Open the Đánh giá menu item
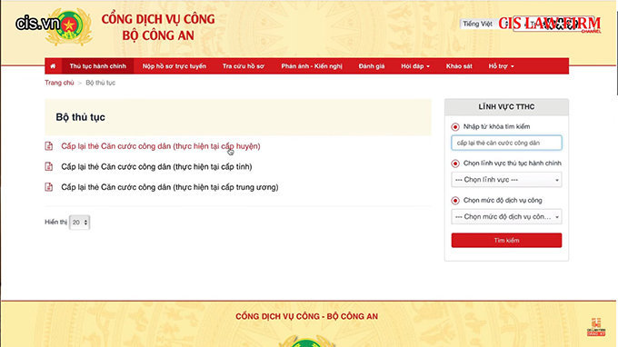Viewport: 618px width, 347px height. (372, 66)
